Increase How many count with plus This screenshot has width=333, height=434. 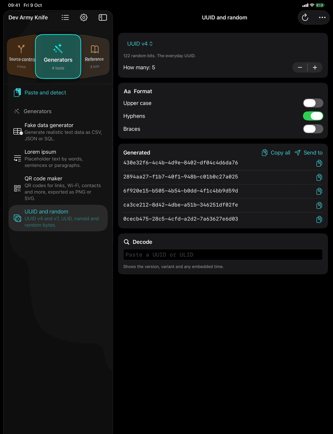coord(315,67)
